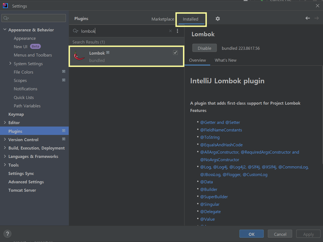The height and width of the screenshot is (242, 323).
Task: Expand the Version Control section
Action: [x=5, y=139]
